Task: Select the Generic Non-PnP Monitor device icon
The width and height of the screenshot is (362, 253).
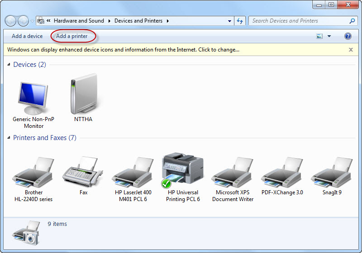Action: (33, 98)
